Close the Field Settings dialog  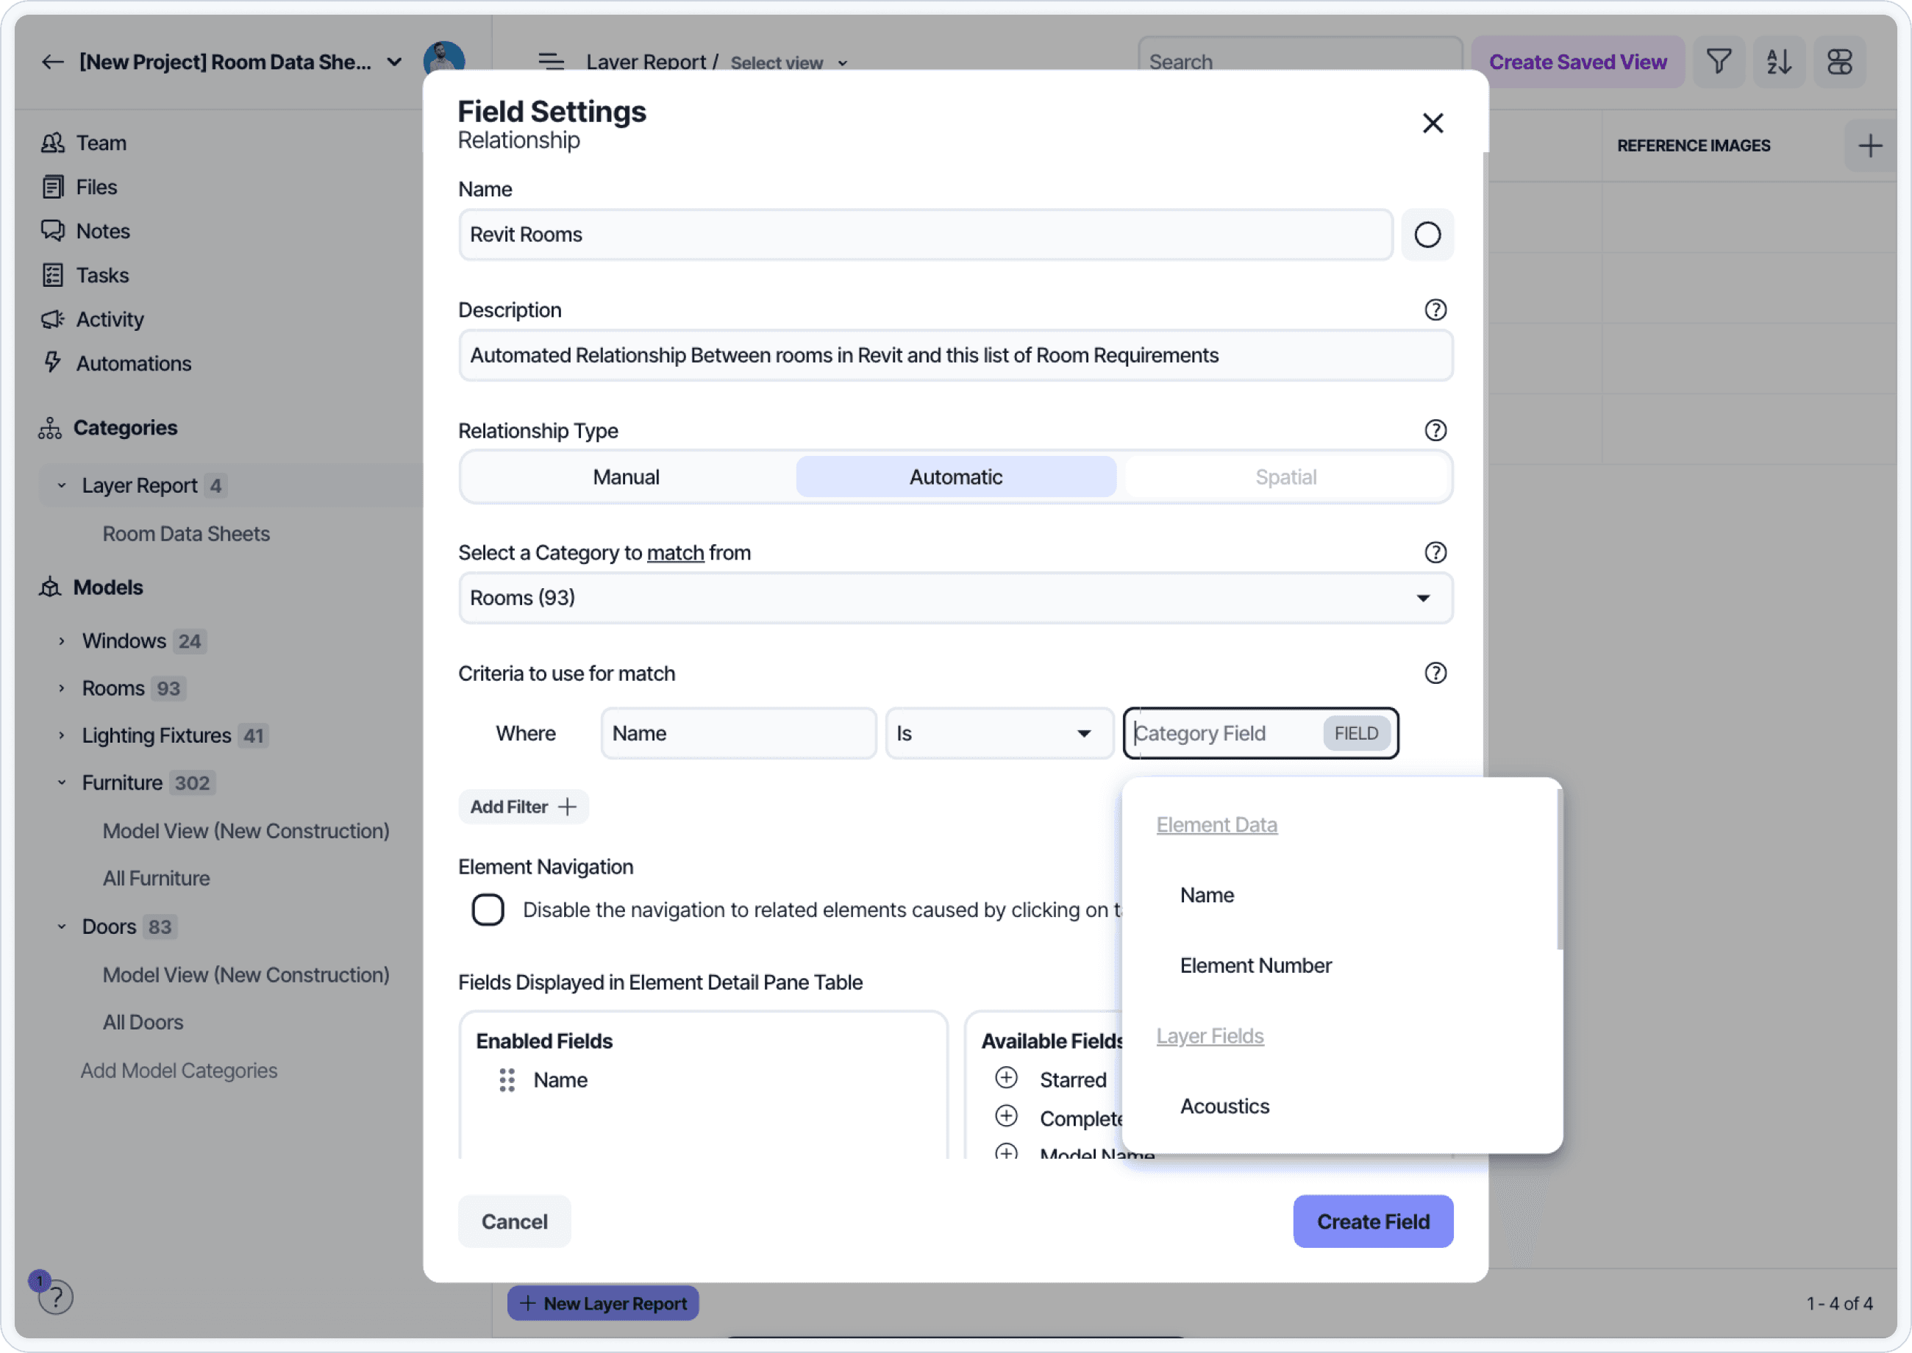1432,124
